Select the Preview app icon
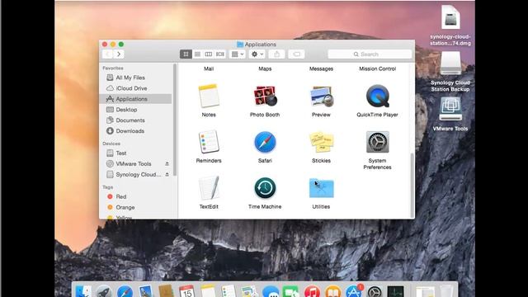The image size is (528, 297). pyautogui.click(x=321, y=97)
